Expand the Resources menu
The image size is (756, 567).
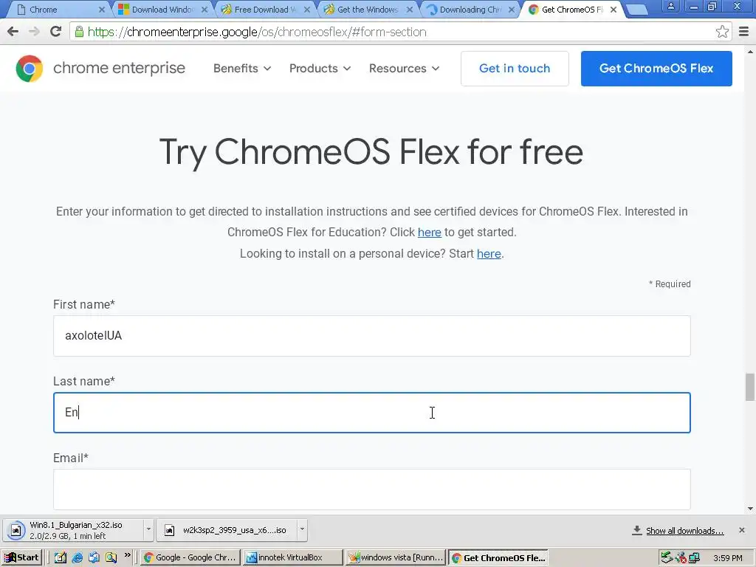tap(404, 69)
